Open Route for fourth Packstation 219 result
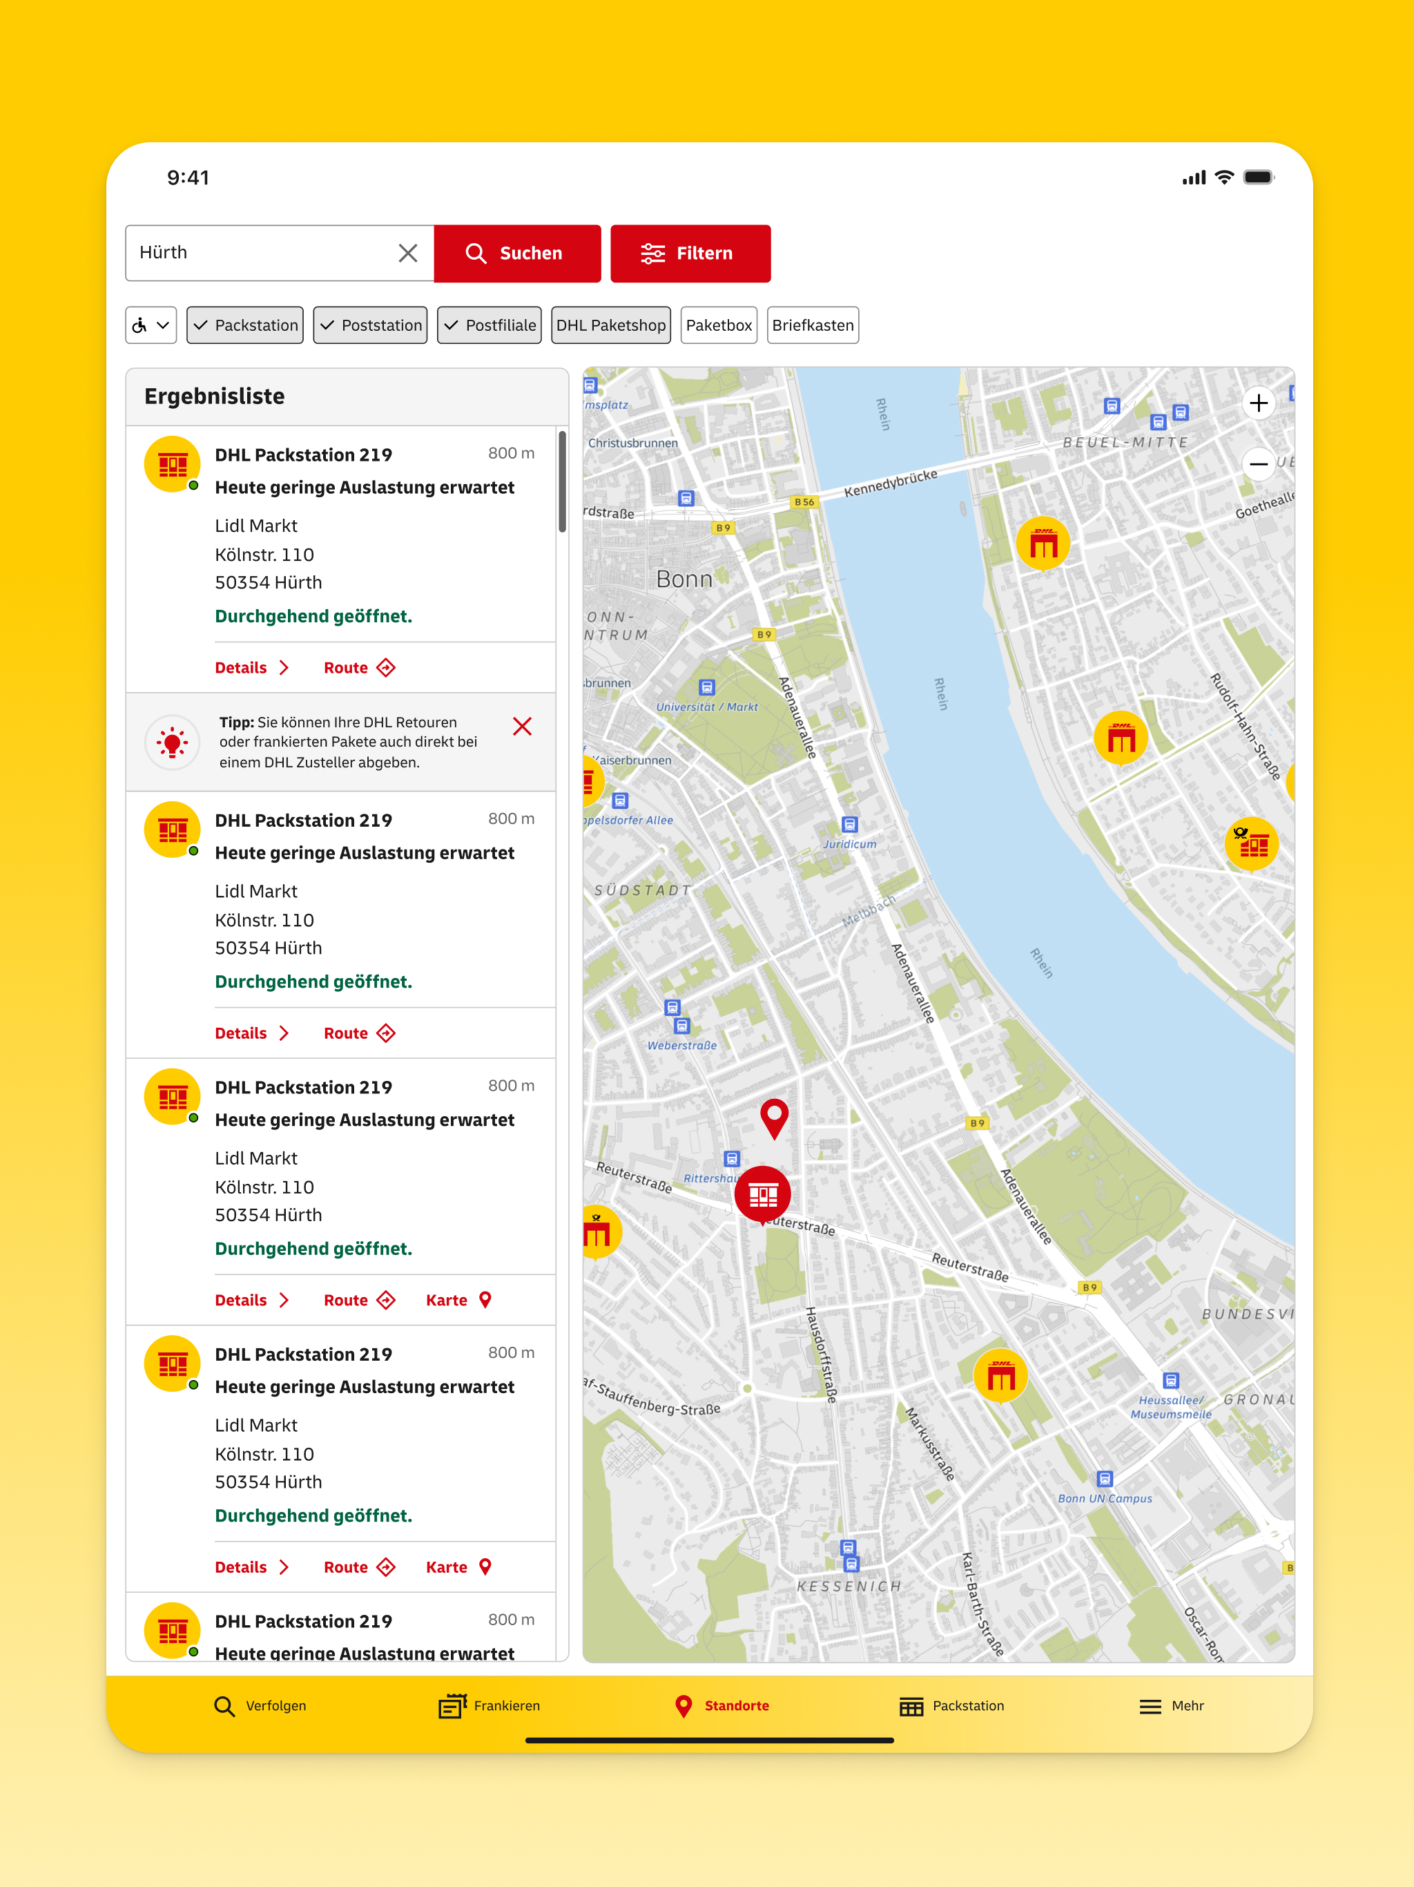 (359, 1567)
